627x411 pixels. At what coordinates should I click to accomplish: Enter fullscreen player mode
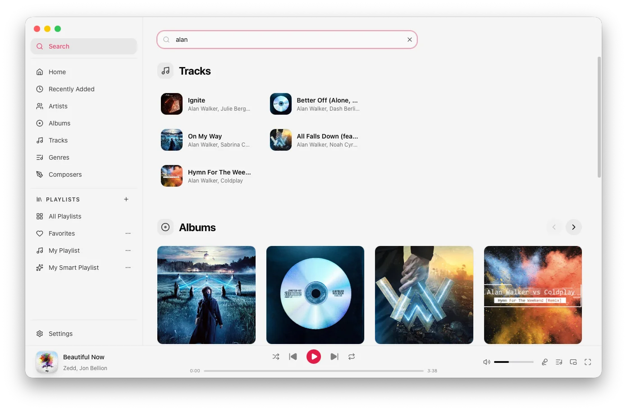[588, 362]
